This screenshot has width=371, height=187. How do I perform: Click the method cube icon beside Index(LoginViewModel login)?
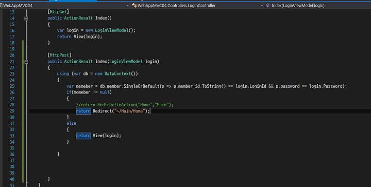[x=267, y=6]
